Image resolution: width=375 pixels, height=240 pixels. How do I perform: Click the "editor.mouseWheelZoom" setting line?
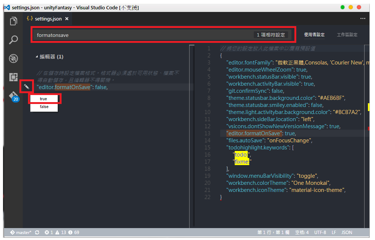click(267, 69)
